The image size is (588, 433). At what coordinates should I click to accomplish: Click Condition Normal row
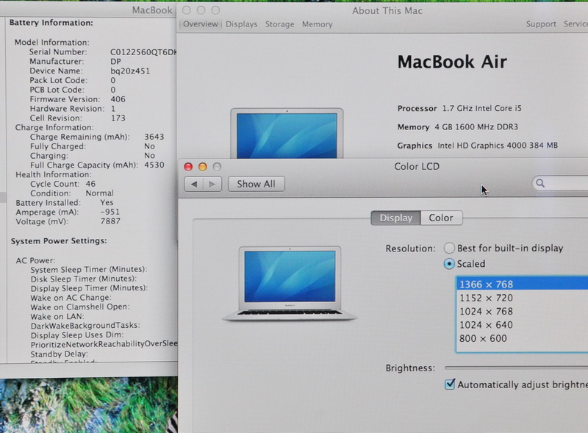[x=71, y=193]
